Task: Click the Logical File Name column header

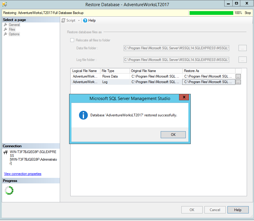Action: (85, 71)
